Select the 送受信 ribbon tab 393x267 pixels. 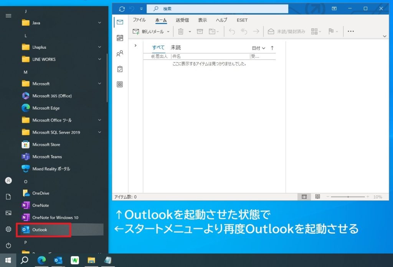click(x=182, y=20)
